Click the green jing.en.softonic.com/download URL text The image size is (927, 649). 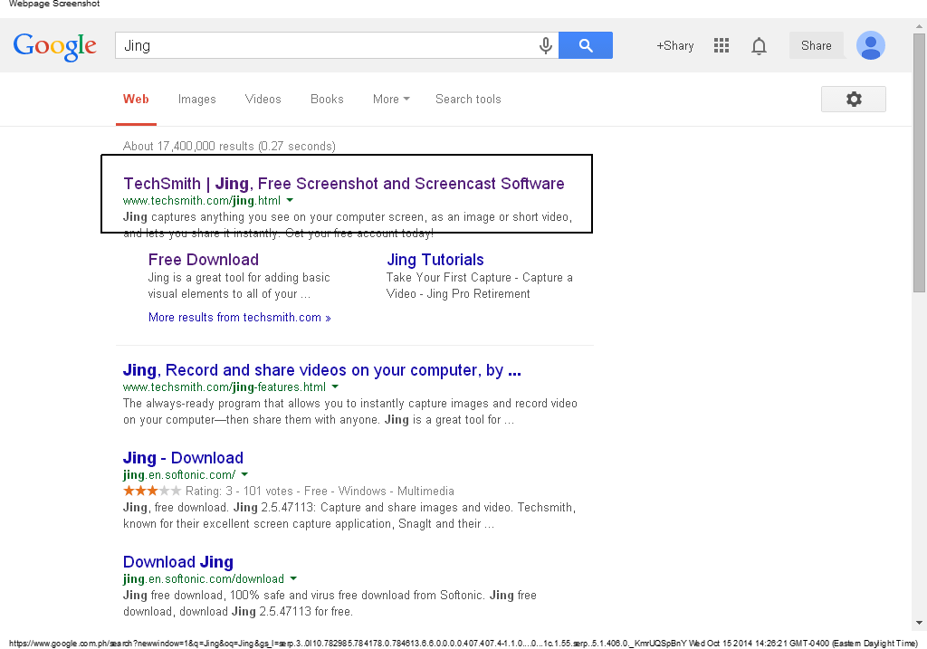click(204, 578)
